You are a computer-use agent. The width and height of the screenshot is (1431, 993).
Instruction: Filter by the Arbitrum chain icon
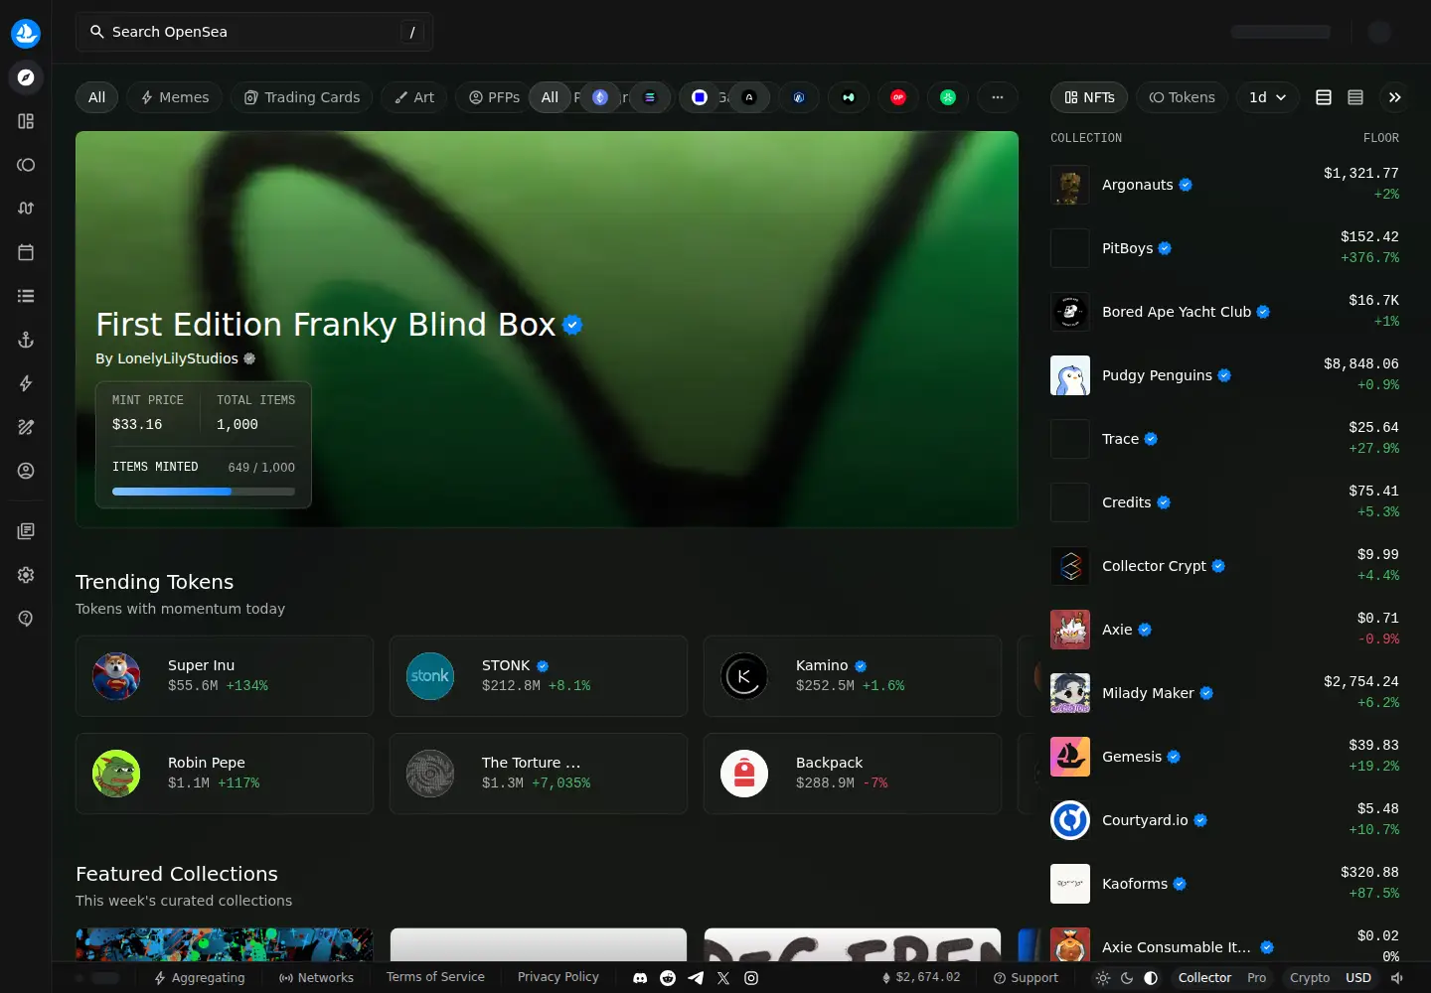(799, 97)
